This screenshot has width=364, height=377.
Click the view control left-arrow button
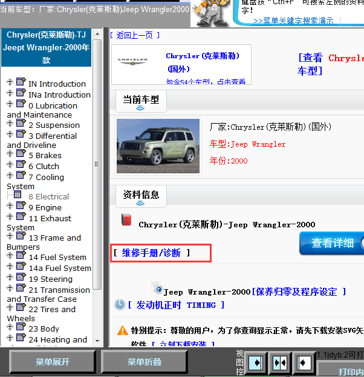tap(304, 362)
